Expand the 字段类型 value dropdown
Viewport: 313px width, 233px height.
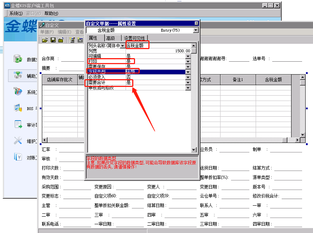coord(188,72)
